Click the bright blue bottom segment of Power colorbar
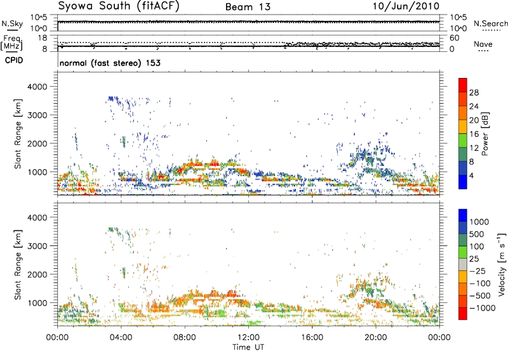 point(463,182)
